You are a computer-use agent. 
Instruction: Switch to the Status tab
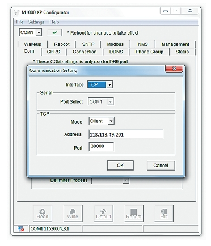182,52
